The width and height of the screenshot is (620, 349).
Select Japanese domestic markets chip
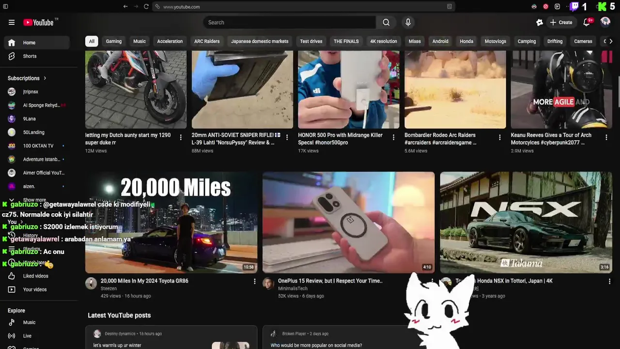[x=260, y=41]
